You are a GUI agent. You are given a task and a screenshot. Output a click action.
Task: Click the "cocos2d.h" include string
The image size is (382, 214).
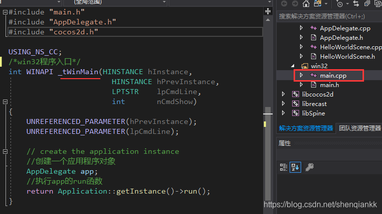point(73,32)
